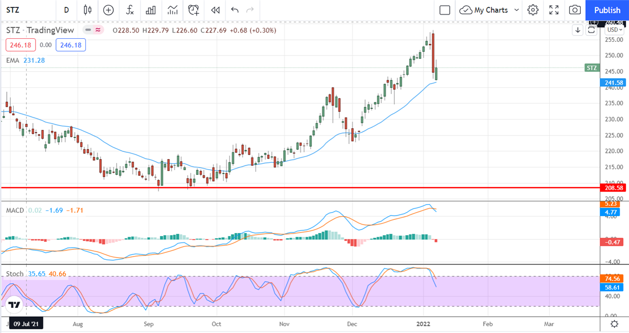Click the TradingView logo in bottom-left
This screenshot has width=629, height=333.
(x=14, y=305)
